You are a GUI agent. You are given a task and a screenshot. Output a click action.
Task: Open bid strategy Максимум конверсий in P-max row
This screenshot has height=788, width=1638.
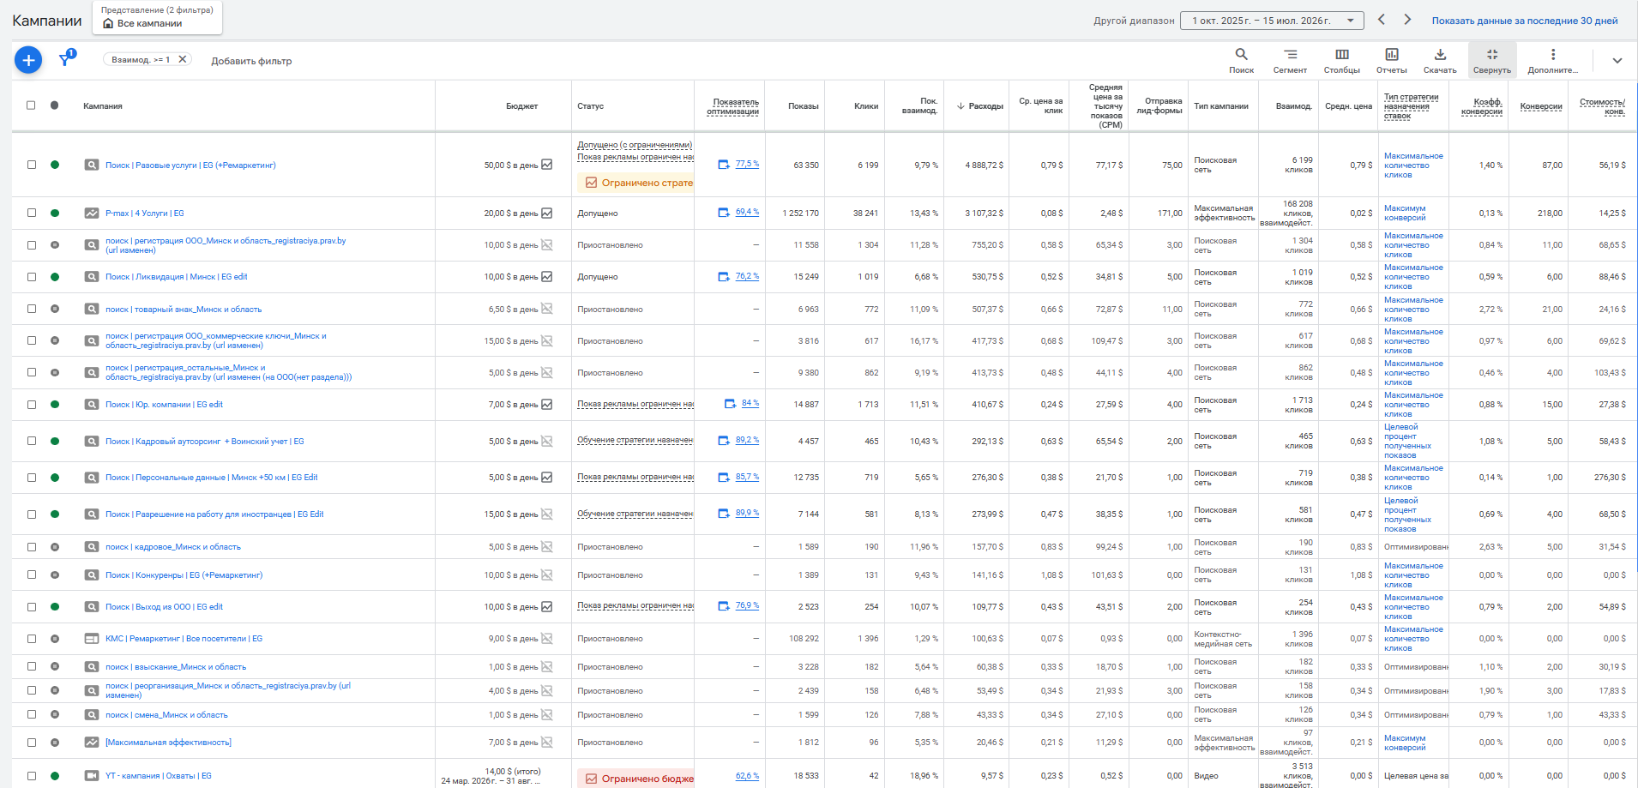point(1405,213)
